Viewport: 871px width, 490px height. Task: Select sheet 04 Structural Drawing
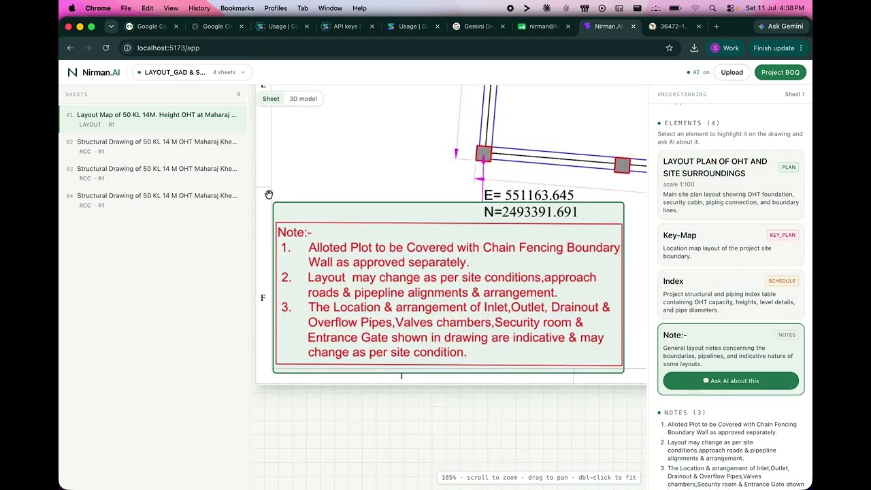(154, 200)
